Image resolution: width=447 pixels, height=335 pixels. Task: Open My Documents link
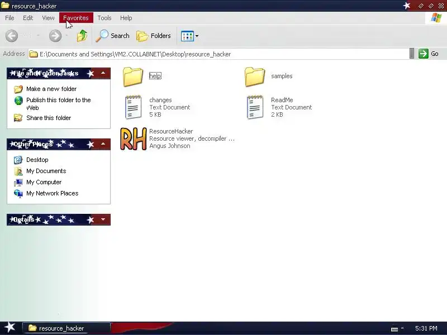tap(46, 171)
